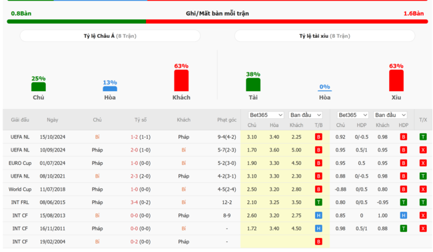Select the Tỷ lệ Châu Á tab
Screen dimensions: 433x252
(x=110, y=36)
